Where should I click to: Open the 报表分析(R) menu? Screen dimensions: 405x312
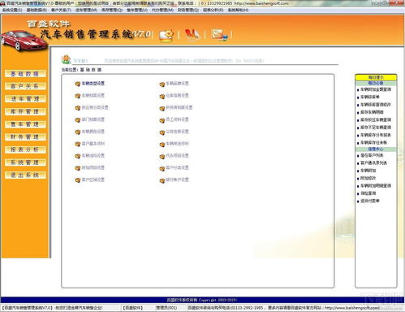pyautogui.click(x=213, y=10)
